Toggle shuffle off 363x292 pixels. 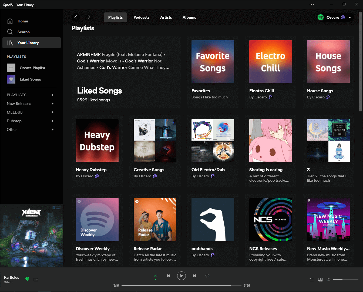coord(156,276)
